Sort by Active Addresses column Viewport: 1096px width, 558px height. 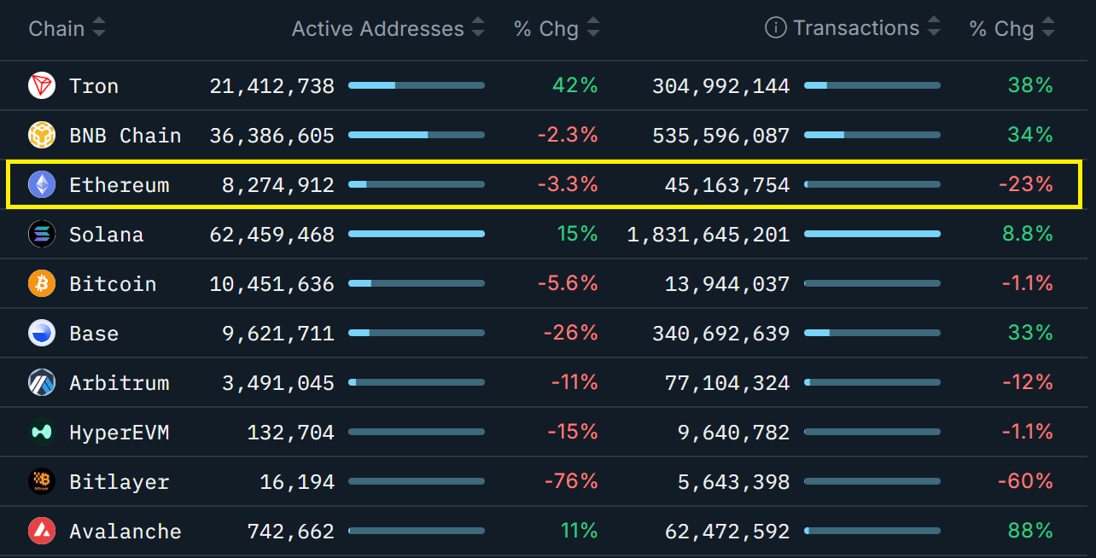click(x=479, y=27)
